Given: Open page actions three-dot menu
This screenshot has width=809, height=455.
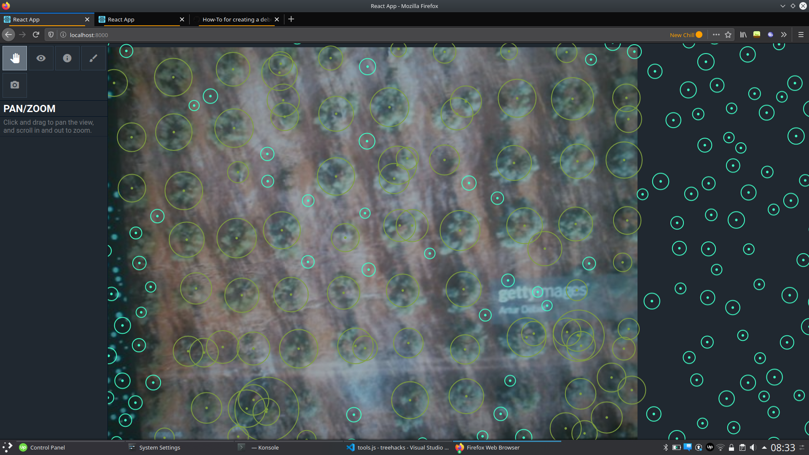Looking at the screenshot, I should (x=716, y=35).
